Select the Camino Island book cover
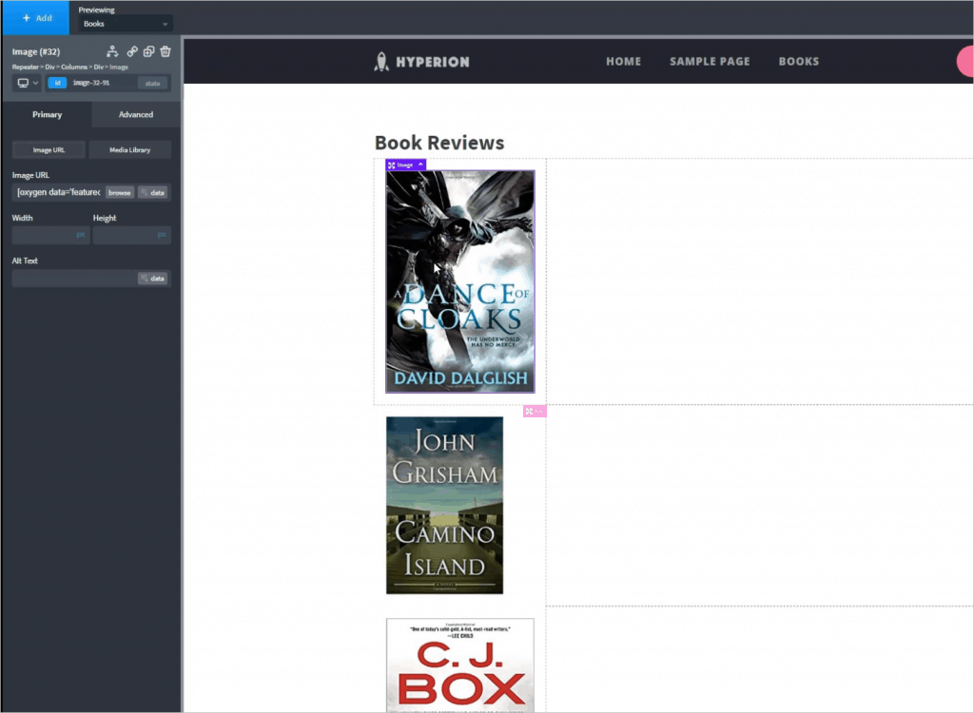 point(445,505)
